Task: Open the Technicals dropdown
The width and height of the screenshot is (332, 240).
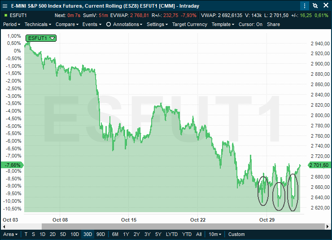Action: click(x=38, y=24)
